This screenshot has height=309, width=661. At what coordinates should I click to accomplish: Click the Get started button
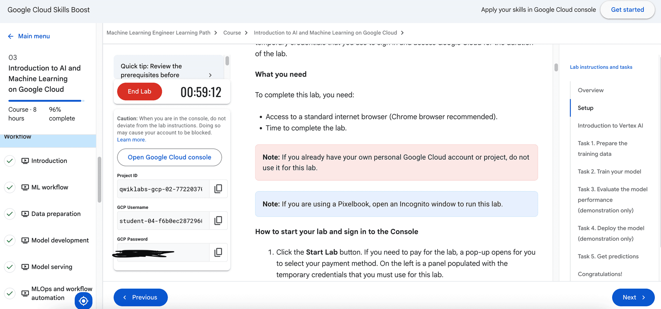(x=627, y=10)
